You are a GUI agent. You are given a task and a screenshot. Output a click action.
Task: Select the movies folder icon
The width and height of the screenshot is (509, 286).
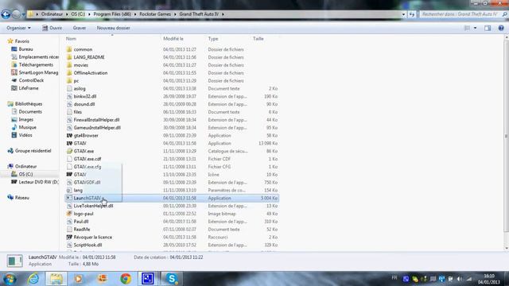coord(69,65)
